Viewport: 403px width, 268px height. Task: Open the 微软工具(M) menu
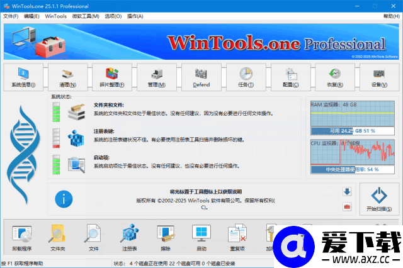coord(86,16)
